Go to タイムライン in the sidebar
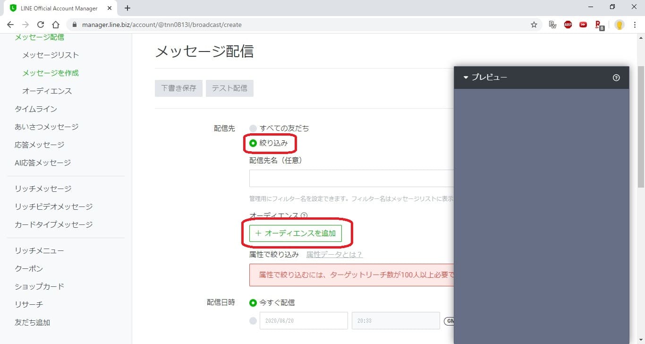The image size is (645, 344). coord(36,109)
